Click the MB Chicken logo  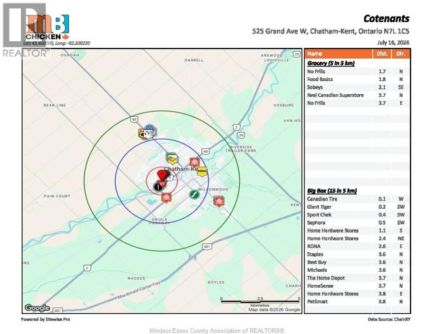click(x=47, y=27)
